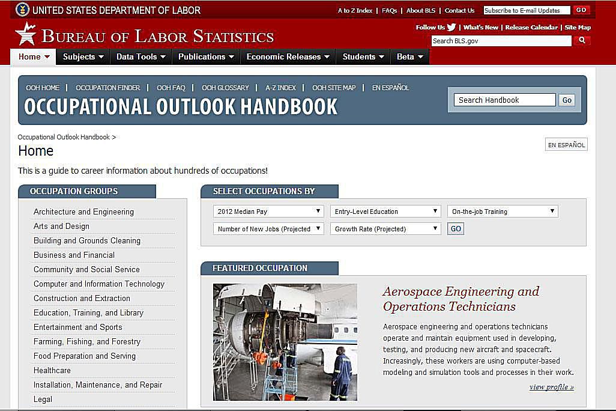Open OOH GLOSSARY
The image size is (616, 411).
[225, 88]
